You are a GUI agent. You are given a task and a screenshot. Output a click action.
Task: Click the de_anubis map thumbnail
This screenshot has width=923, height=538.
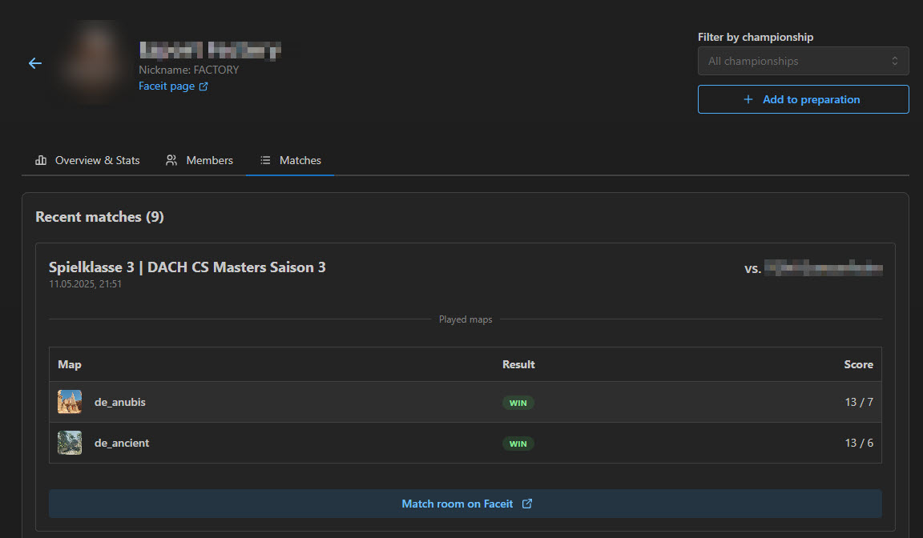click(x=70, y=402)
